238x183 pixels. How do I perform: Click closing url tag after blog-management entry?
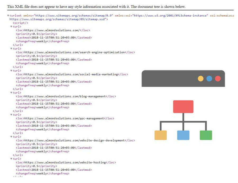point(18,111)
